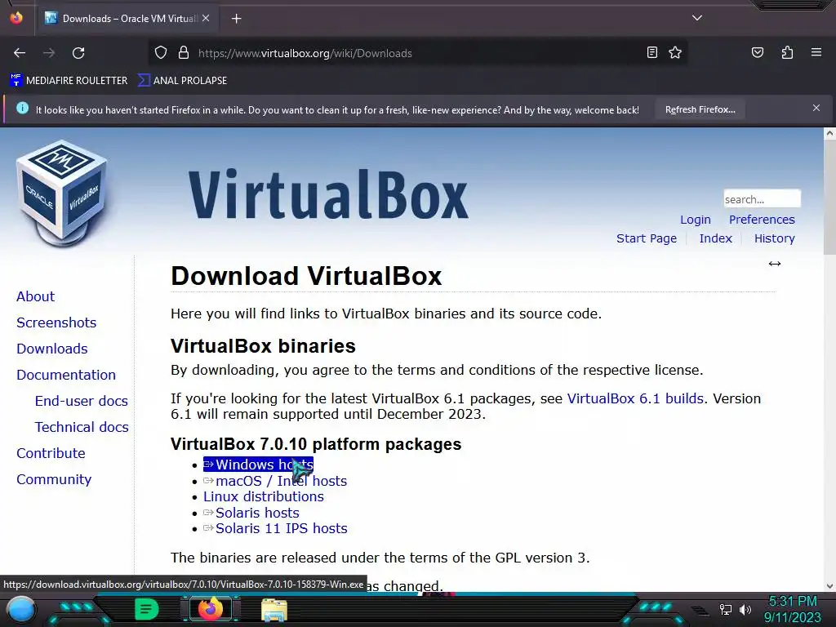Open the green notes app taskbar icon
Screen dimensions: 836x627
146,609
